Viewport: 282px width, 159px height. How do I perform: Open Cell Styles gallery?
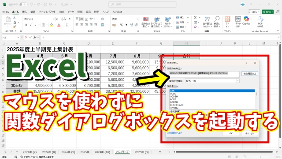167,22
